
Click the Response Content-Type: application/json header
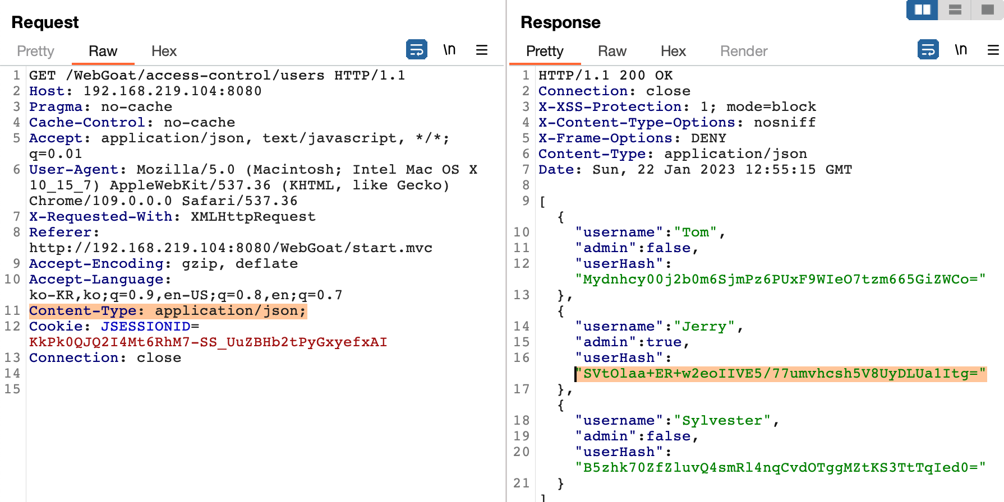pos(673,154)
